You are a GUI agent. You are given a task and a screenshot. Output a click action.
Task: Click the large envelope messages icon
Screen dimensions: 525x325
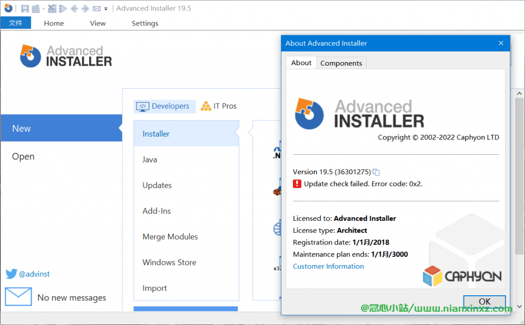tap(18, 296)
